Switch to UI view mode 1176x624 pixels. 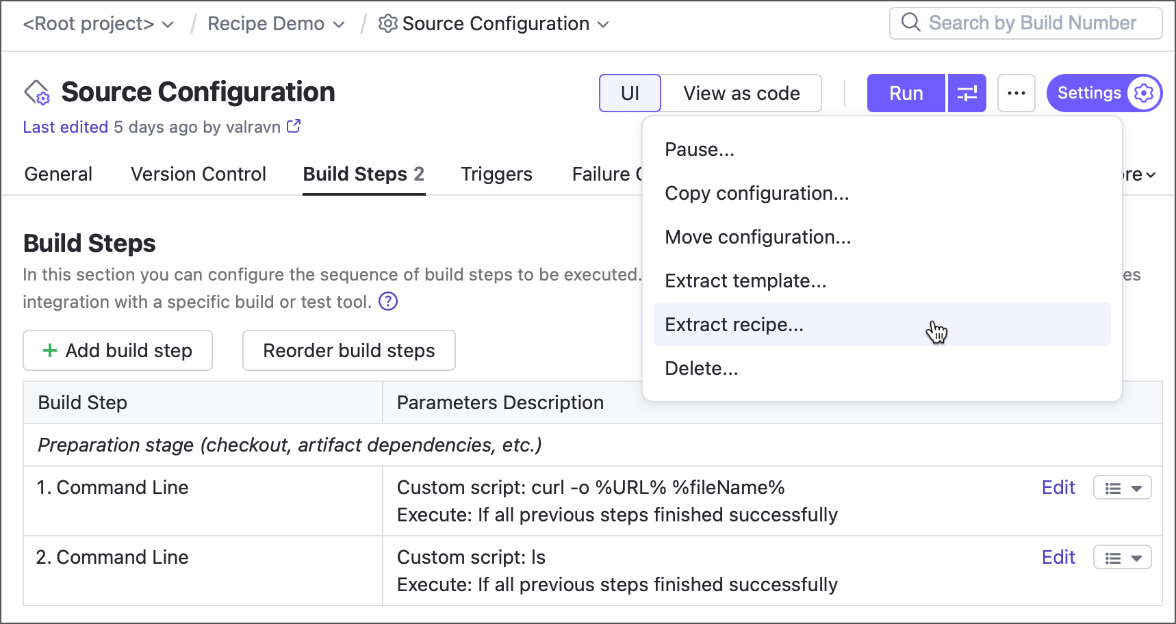coord(630,93)
